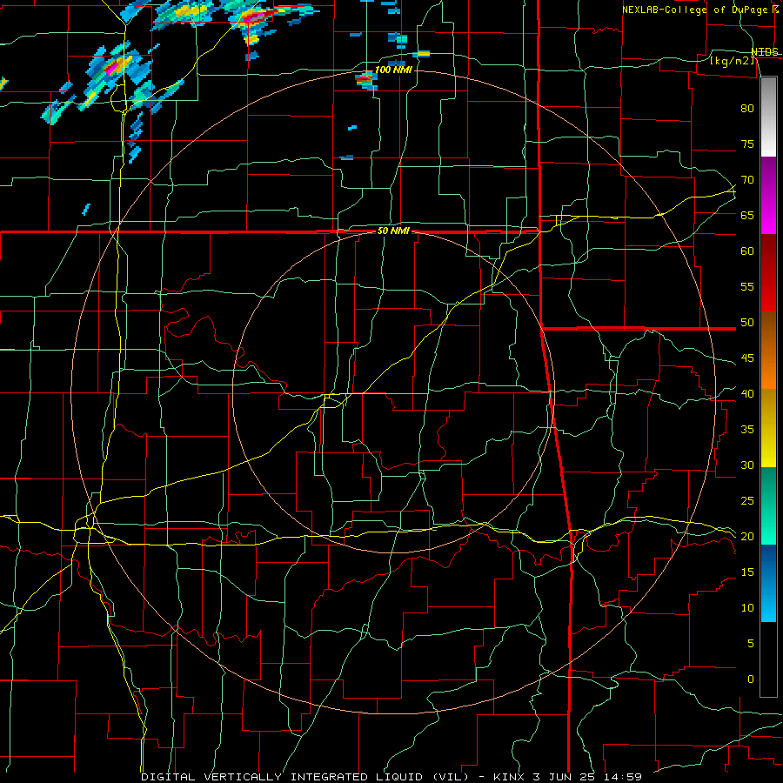This screenshot has height=783, width=783.
Task: Click the 0 value on the color scale
Action: click(x=751, y=679)
